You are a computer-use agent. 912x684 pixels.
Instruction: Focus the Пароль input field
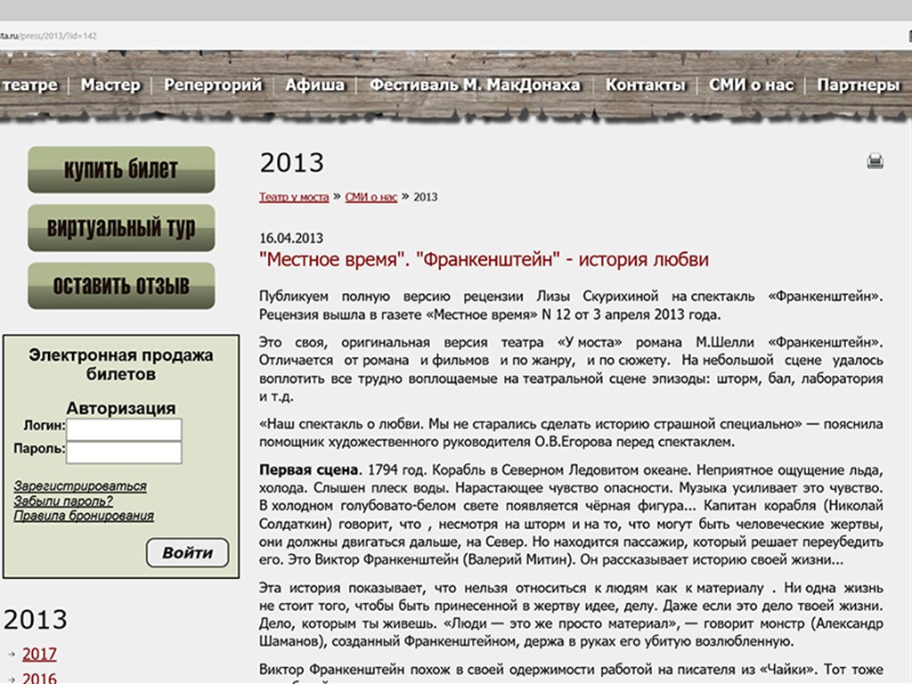pos(124,452)
